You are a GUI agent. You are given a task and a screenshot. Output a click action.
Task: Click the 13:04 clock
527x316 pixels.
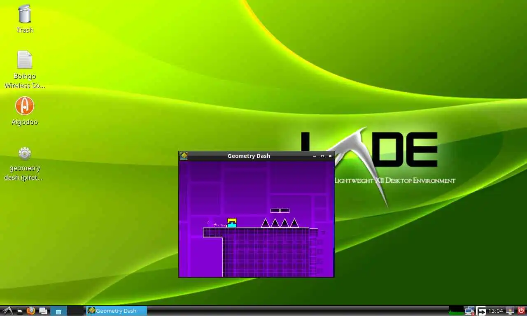pos(496,311)
